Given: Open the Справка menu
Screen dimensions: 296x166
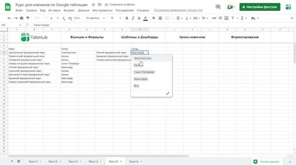Looking at the screenshot, I should pos(143,10).
